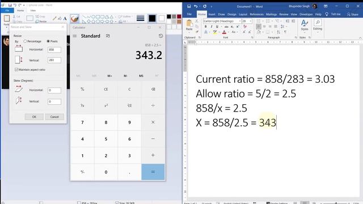Apply Subscript formatting in Word

click(232, 27)
